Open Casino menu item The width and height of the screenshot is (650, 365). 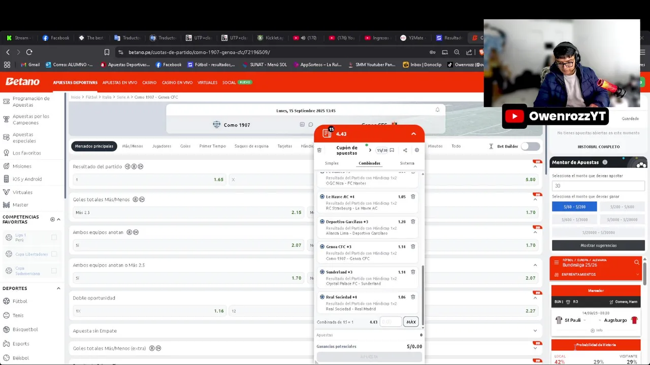click(149, 83)
